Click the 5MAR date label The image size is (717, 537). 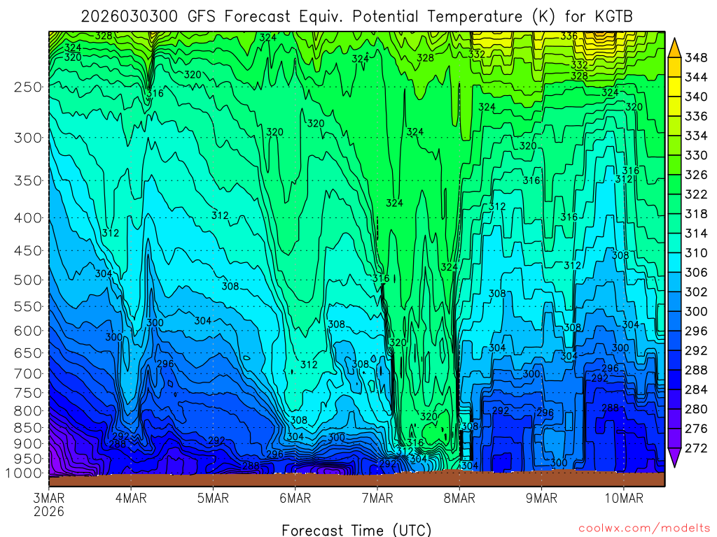click(x=213, y=497)
